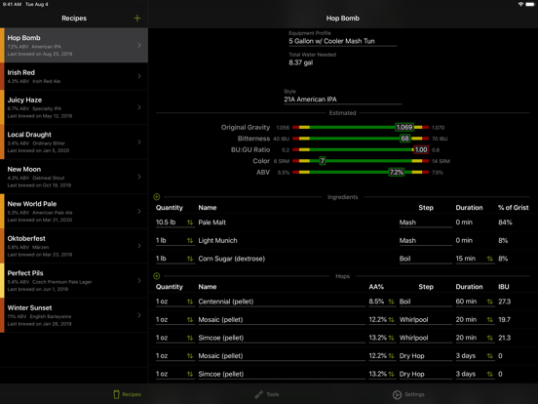Change the Equipment Profile field

coord(342,41)
